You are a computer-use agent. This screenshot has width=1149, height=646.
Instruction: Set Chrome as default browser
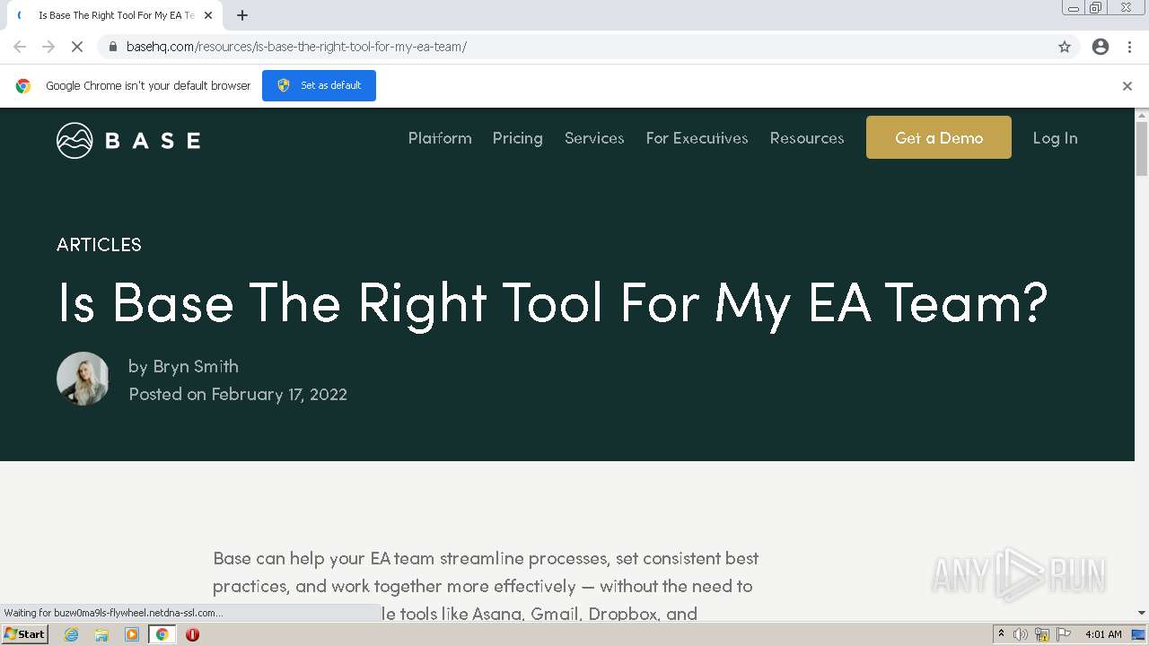pyautogui.click(x=319, y=85)
